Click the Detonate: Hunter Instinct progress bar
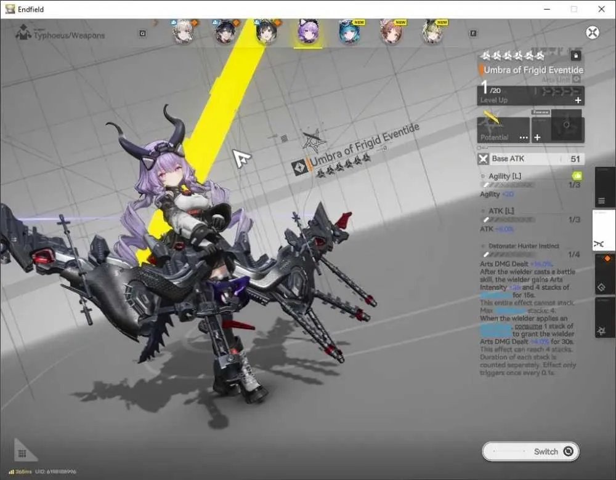 click(x=508, y=254)
